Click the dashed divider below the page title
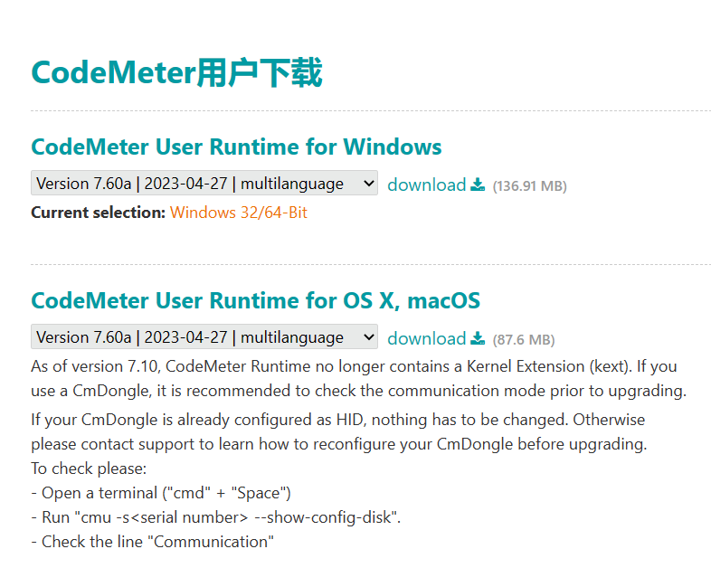 coord(371,110)
